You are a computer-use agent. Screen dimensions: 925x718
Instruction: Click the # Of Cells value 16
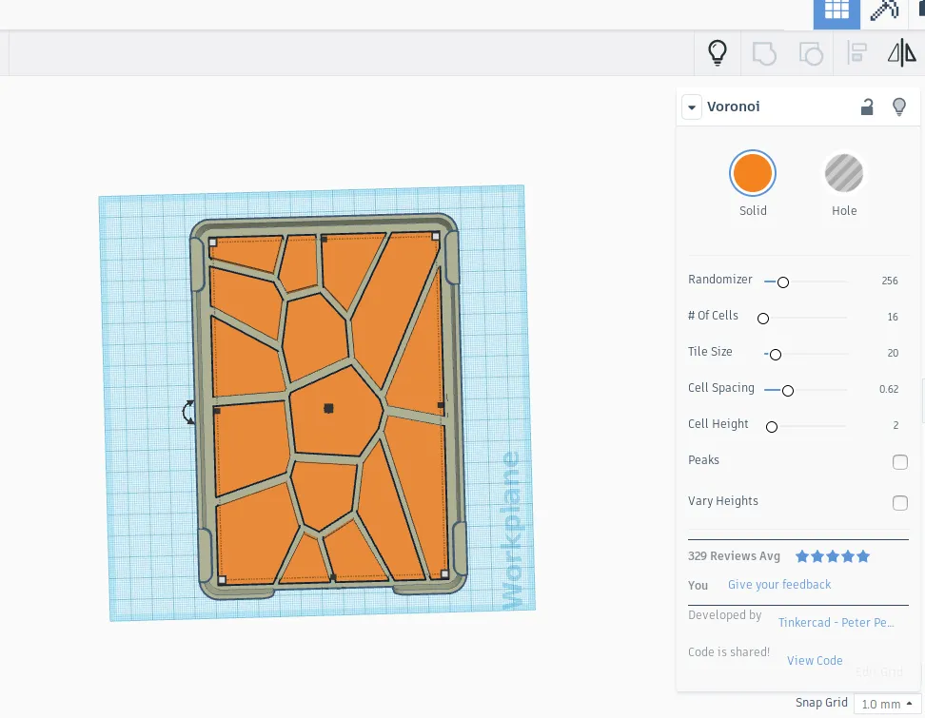click(893, 317)
